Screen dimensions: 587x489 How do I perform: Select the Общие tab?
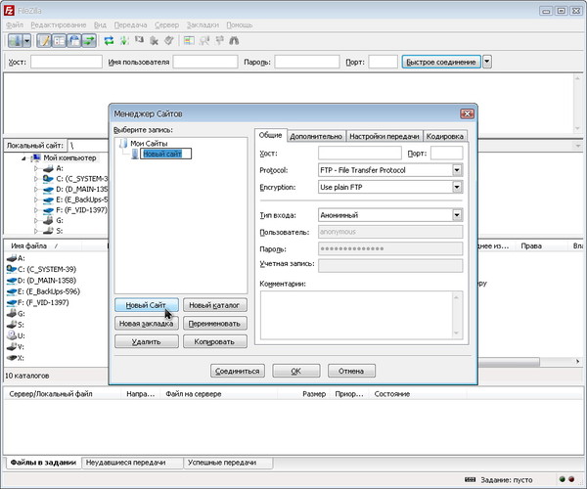(x=271, y=135)
